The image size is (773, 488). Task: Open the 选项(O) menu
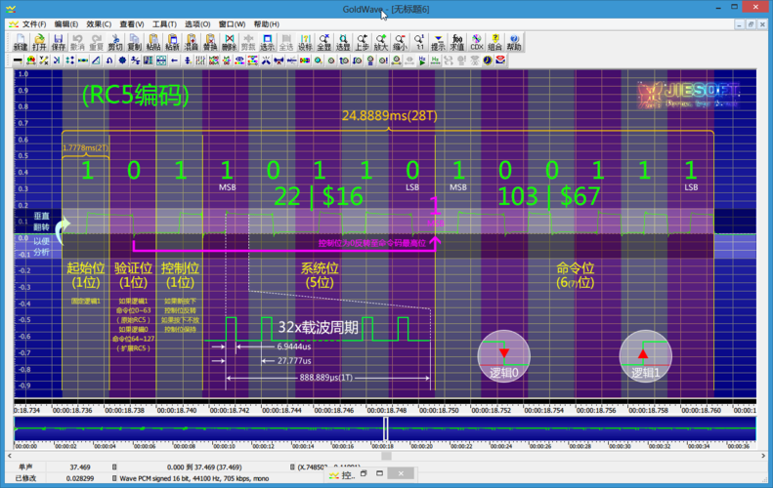[197, 24]
